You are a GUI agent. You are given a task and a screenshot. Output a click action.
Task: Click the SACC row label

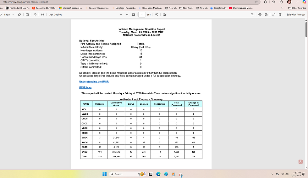85,152
